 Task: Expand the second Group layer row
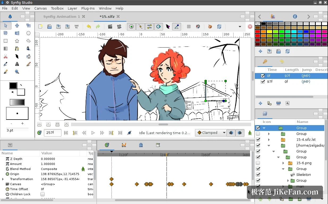pyautogui.click(x=269, y=134)
